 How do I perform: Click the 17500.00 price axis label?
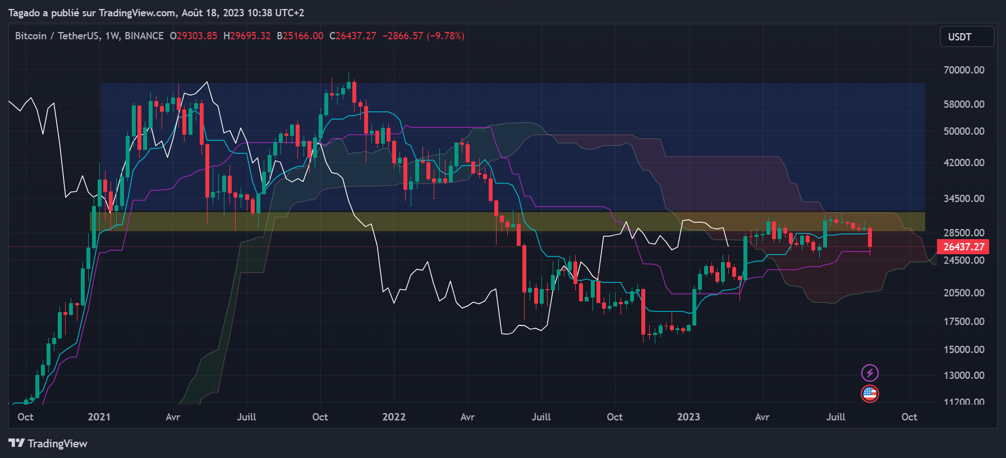coord(964,322)
